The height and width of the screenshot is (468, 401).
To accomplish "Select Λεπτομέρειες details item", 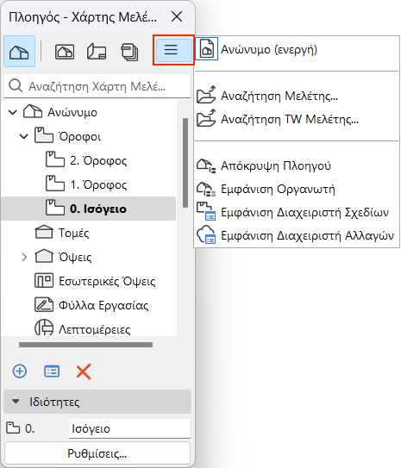I will click(94, 329).
